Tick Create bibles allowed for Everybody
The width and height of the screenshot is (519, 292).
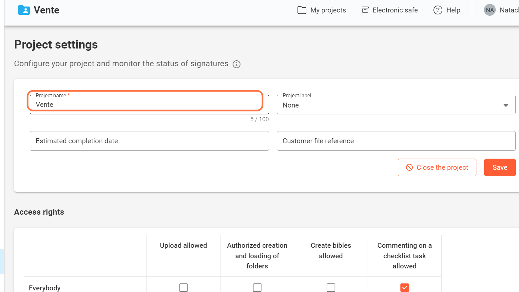pyautogui.click(x=331, y=287)
